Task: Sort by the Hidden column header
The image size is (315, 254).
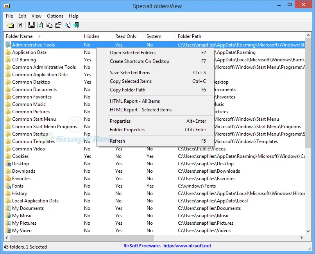Action: [x=97, y=36]
